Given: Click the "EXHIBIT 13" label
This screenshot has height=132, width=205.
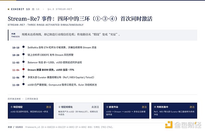Looking at the screenshot, I should (x=20, y=9).
